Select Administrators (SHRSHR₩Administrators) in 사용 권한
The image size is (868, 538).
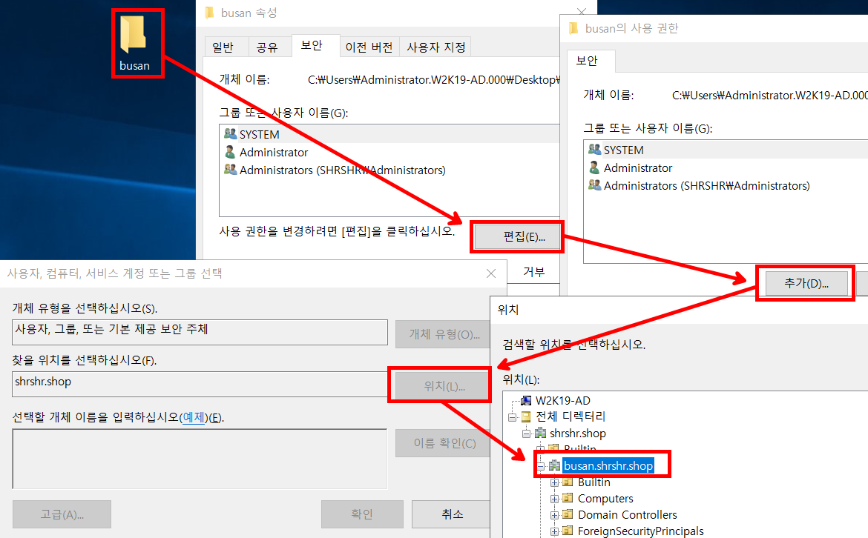706,185
